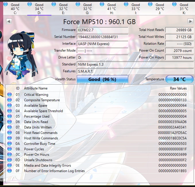The width and height of the screenshot is (195, 187).
Task: Click status orb for Controller Busy Time
Action: (9, 143)
